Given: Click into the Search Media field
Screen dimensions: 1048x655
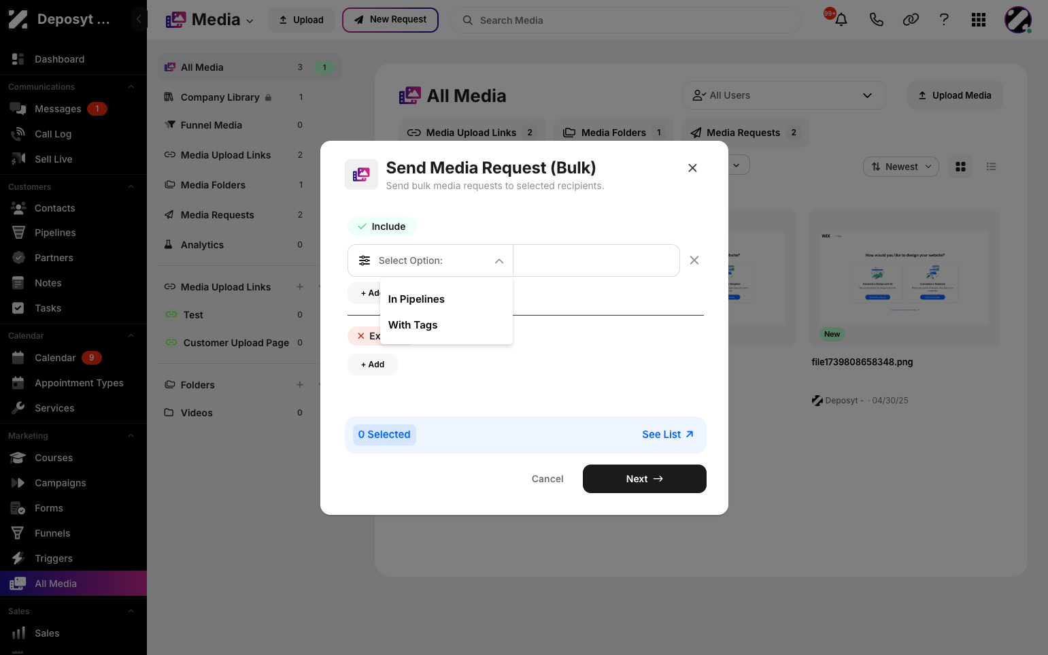Looking at the screenshot, I should click(626, 20).
